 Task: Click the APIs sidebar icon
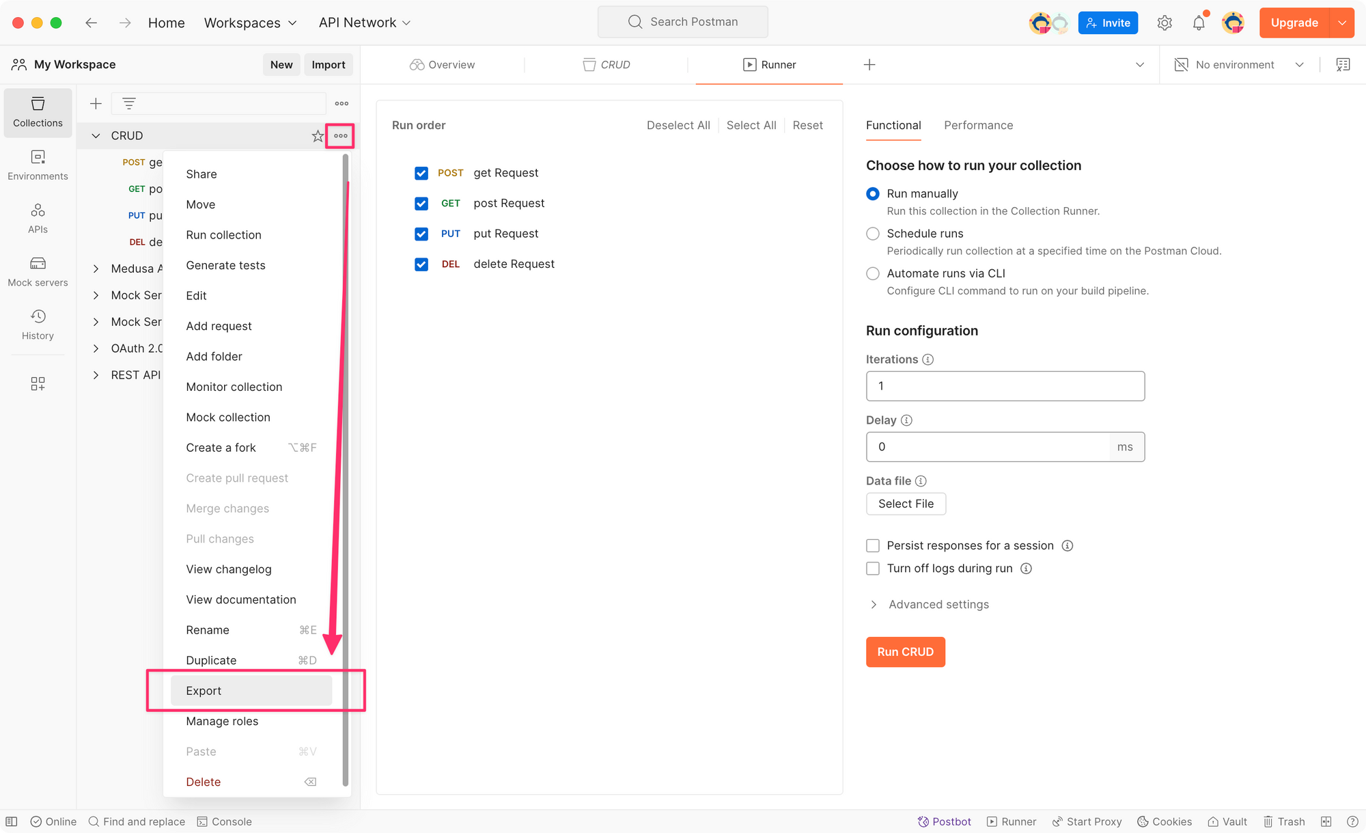point(37,217)
